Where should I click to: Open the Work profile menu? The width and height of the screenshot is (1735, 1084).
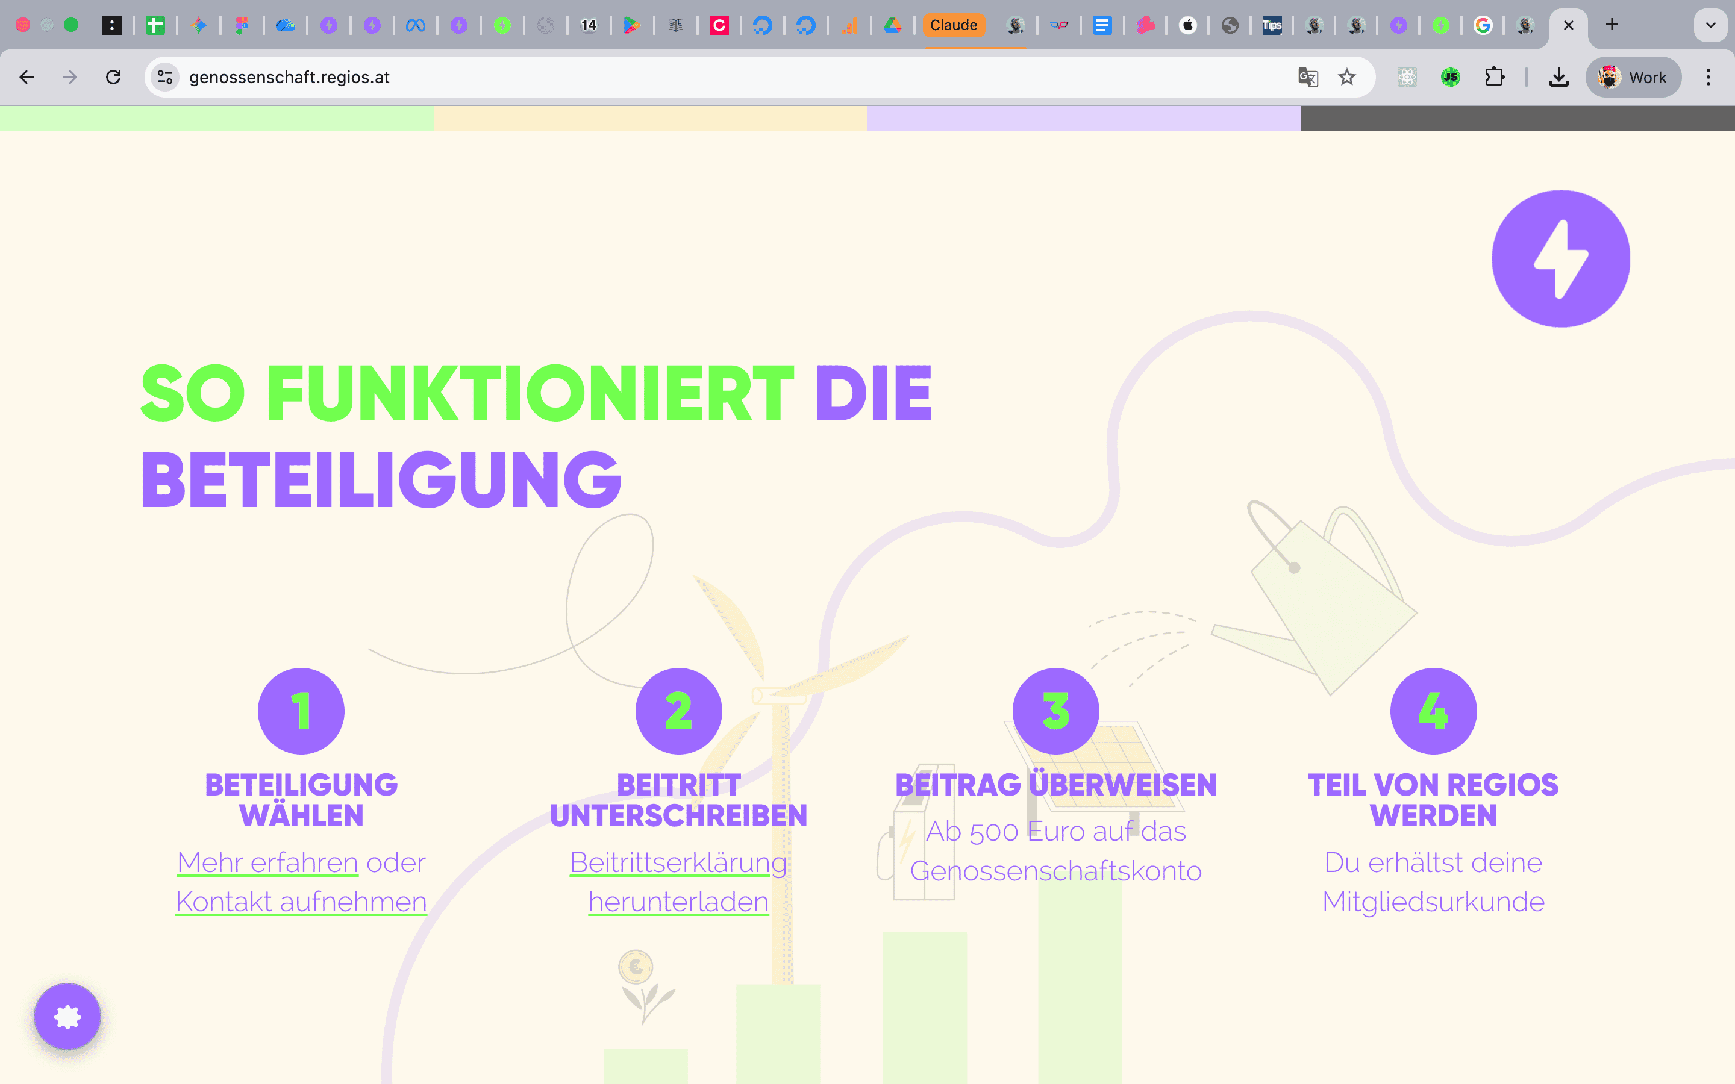tap(1633, 78)
